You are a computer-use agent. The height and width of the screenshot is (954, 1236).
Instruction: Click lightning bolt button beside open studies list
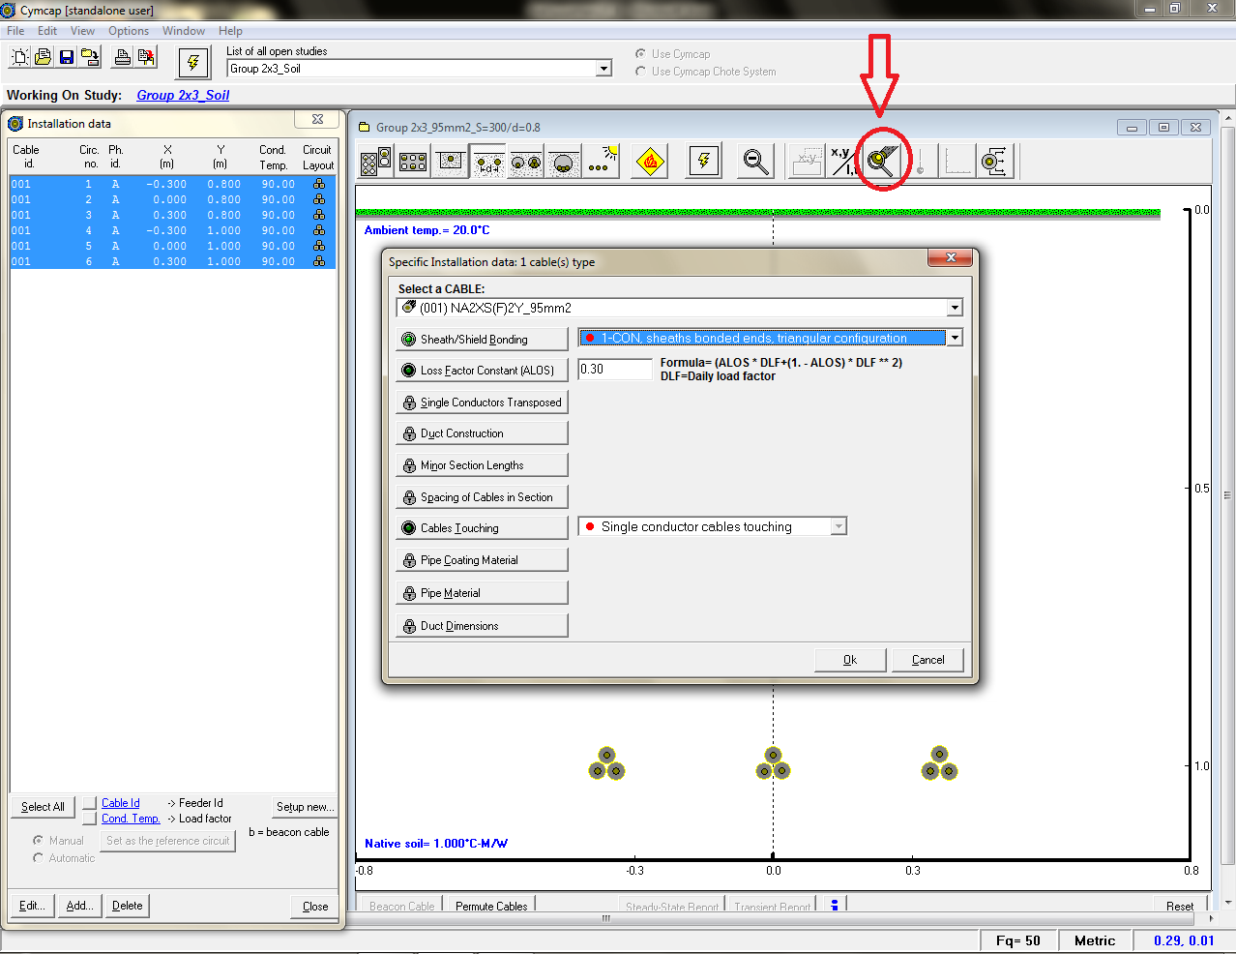point(193,63)
